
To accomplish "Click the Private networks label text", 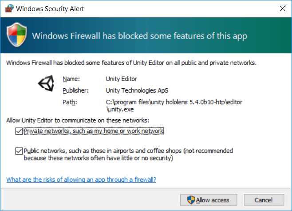I will tap(94, 131).
